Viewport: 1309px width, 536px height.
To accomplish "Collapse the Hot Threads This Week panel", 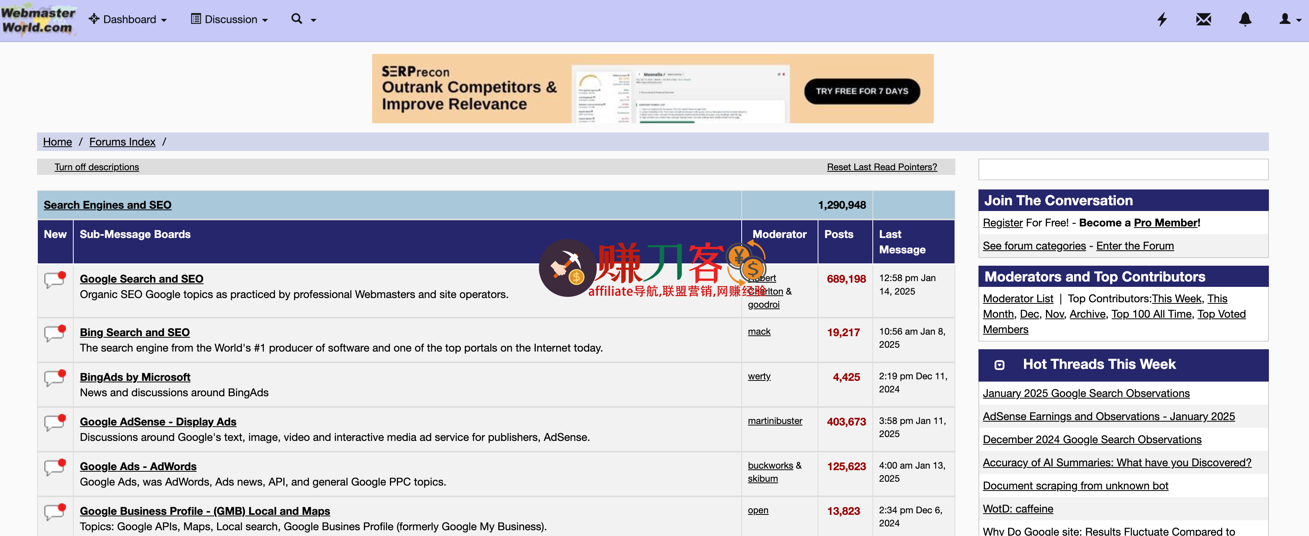I will click(999, 365).
